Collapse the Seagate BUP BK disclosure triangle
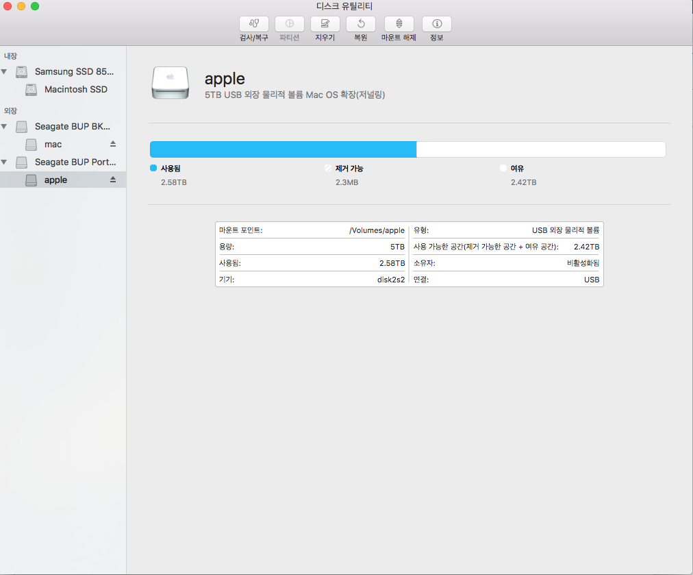This screenshot has width=693, height=575. (x=5, y=127)
